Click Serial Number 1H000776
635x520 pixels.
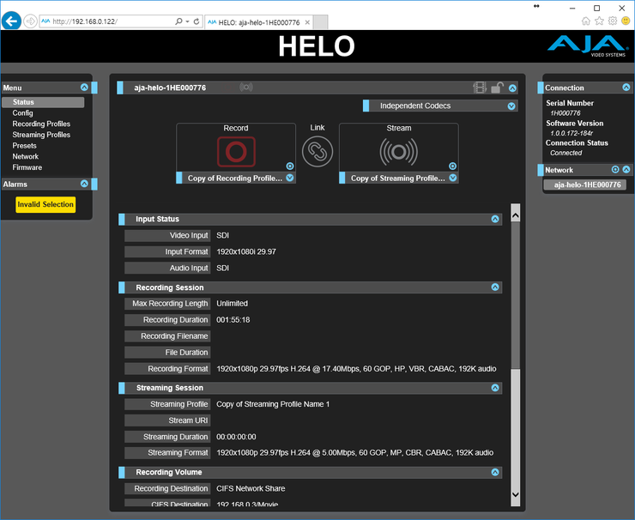[565, 113]
